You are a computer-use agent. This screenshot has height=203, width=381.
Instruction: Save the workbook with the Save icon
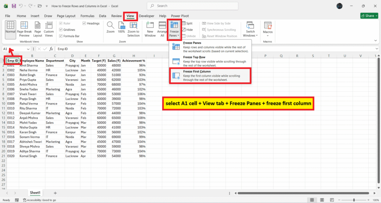tap(14, 6)
